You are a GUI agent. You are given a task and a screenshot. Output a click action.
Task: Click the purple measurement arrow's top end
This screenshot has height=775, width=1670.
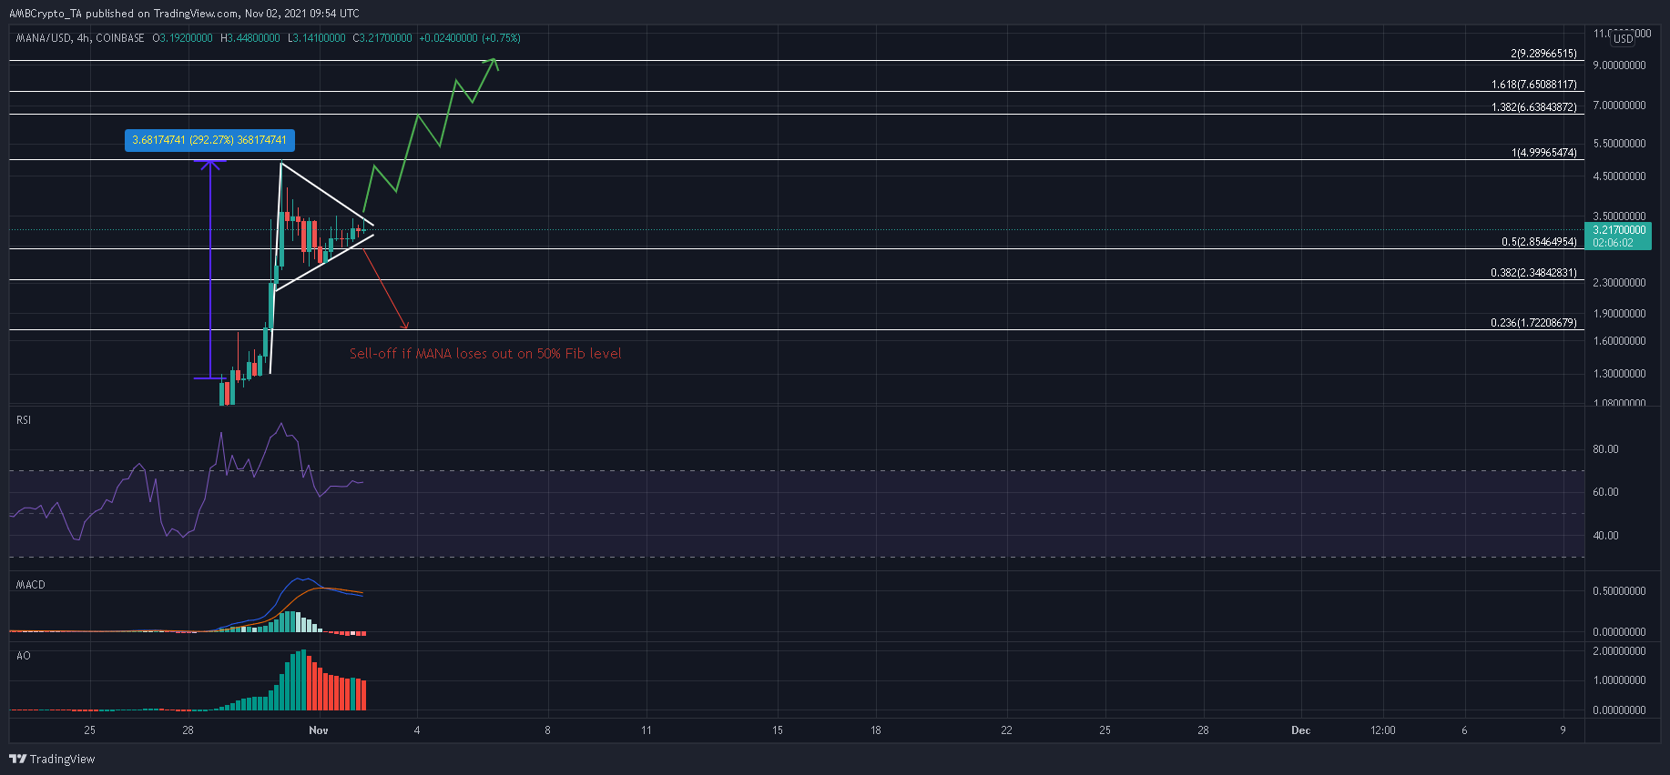(210, 162)
